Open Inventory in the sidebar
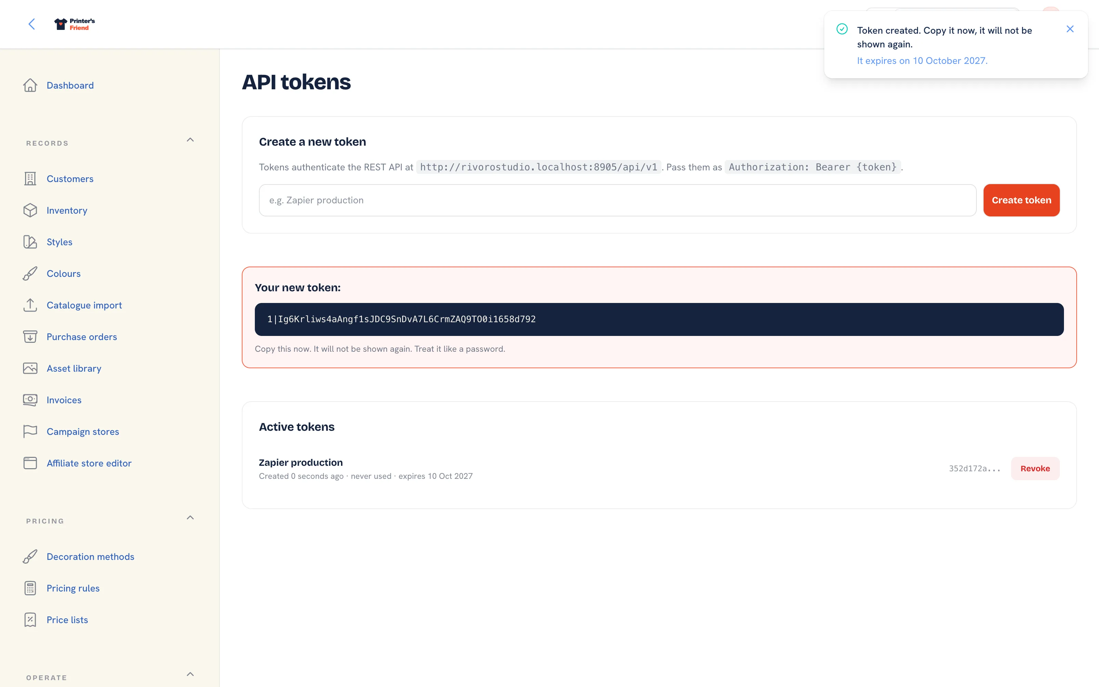1099x687 pixels. pyautogui.click(x=67, y=210)
